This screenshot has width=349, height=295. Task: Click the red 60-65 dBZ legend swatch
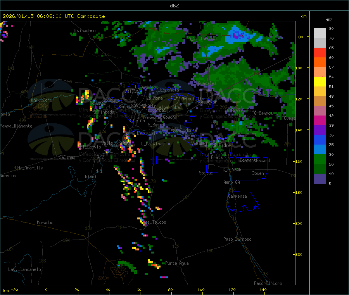coord(320,52)
